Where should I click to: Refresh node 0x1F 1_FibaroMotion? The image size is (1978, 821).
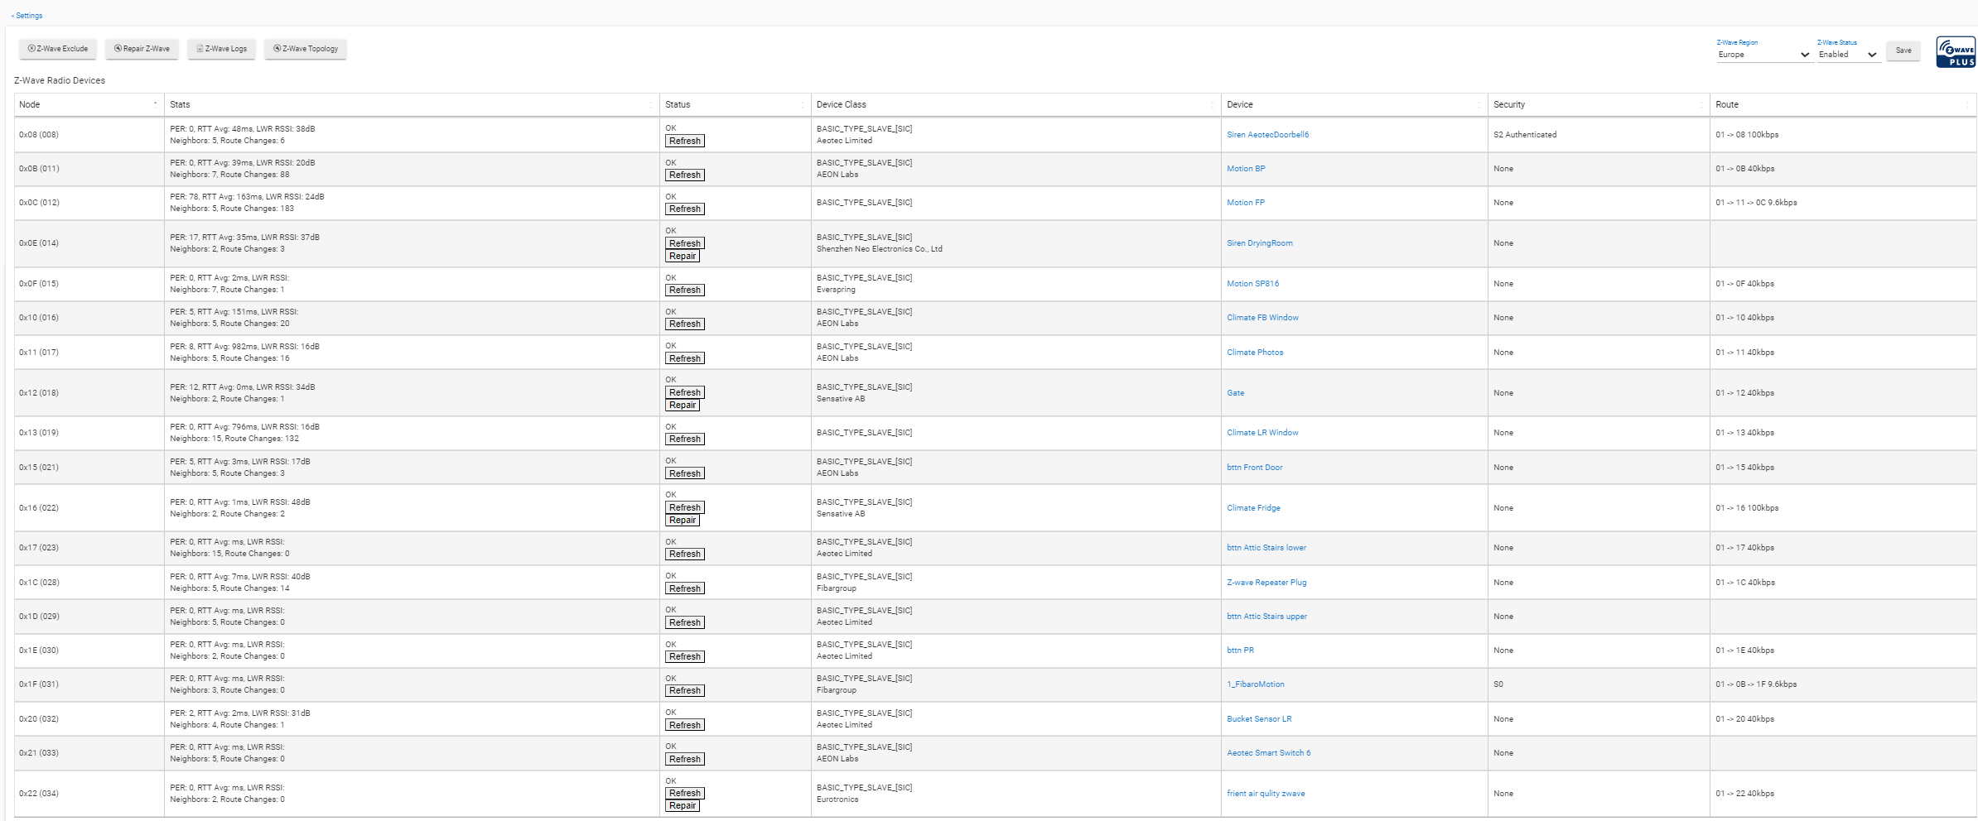coord(685,691)
